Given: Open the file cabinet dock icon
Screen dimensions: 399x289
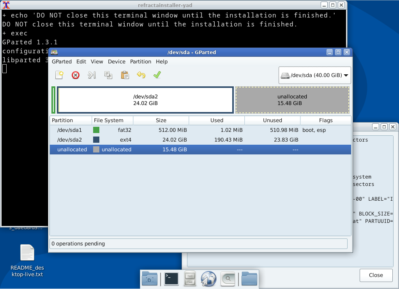Looking at the screenshot, I should click(x=190, y=278).
